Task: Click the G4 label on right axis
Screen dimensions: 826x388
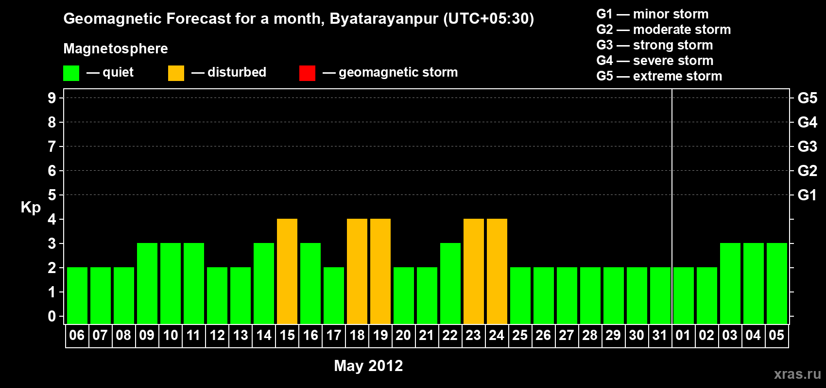Action: [x=808, y=122]
